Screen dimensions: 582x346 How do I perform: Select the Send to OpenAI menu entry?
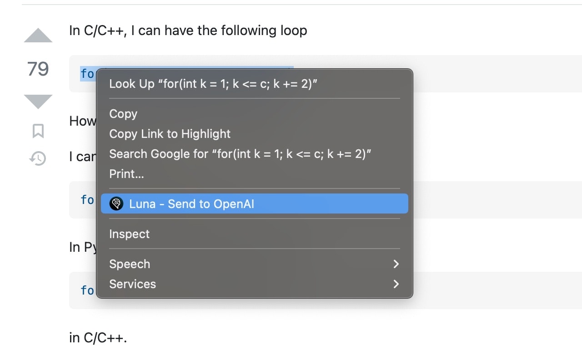191,204
